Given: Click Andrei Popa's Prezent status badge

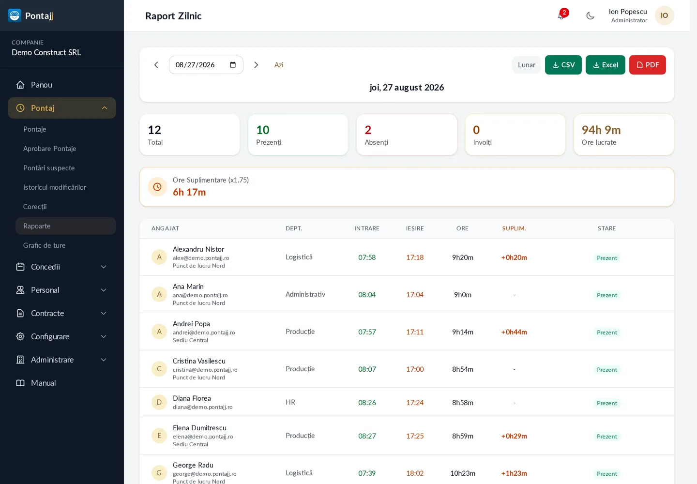Looking at the screenshot, I should (607, 332).
